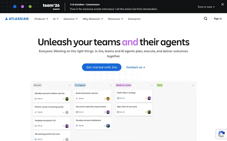Open the 'Partner review of banking portal' card

tap(52, 110)
